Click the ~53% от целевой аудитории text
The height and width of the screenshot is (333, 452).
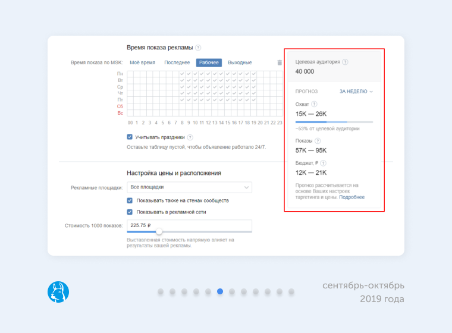[328, 128]
